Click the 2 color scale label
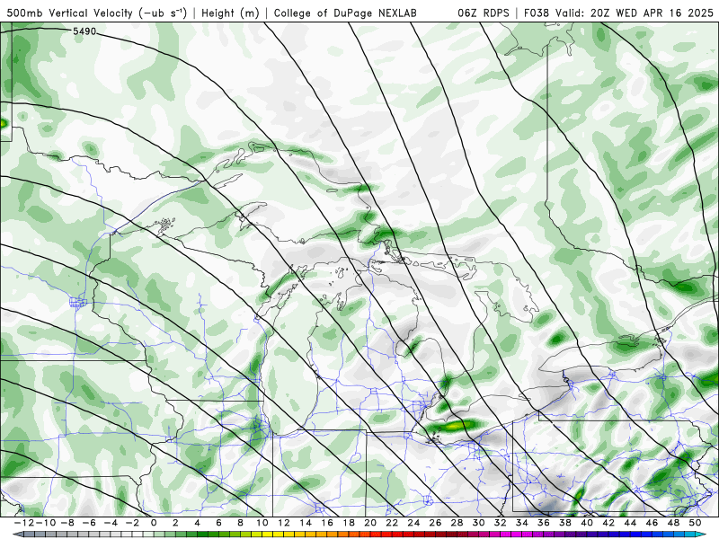719x539 pixels. (x=175, y=523)
